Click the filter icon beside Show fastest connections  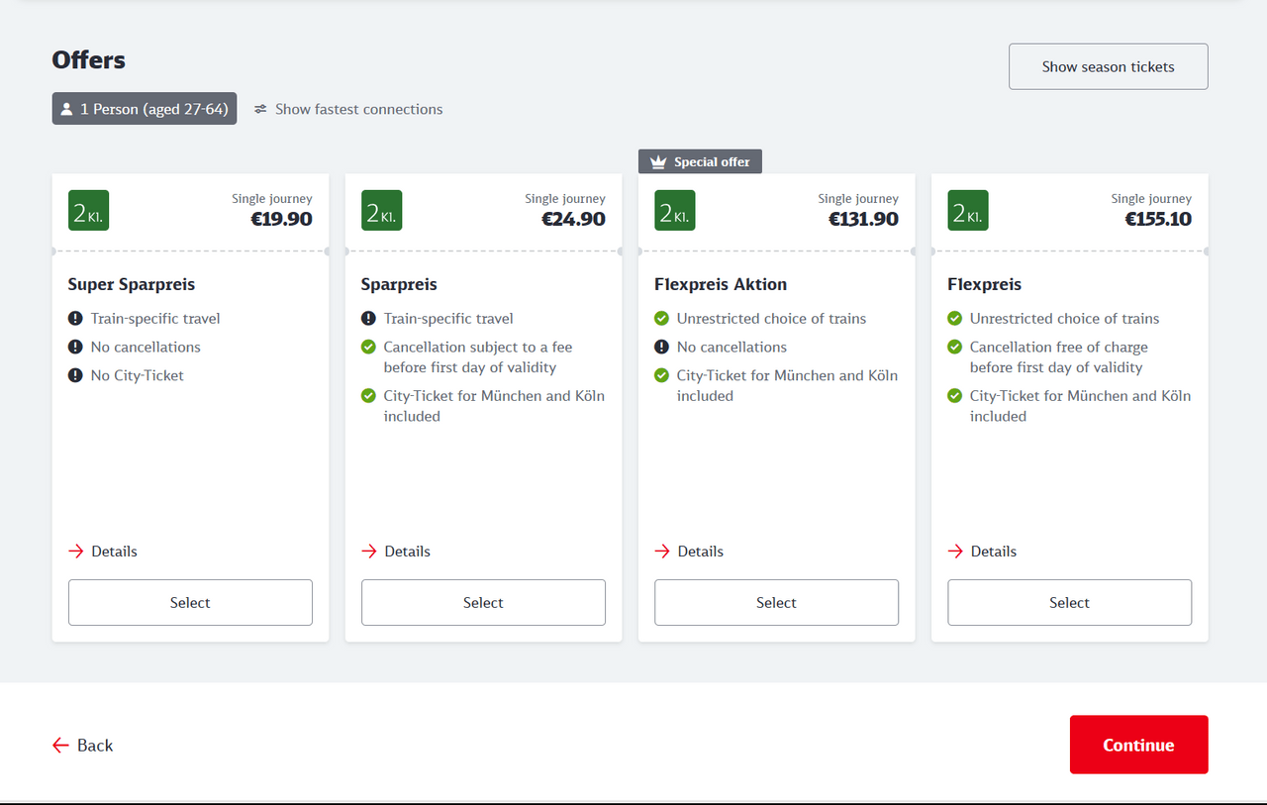(x=260, y=109)
